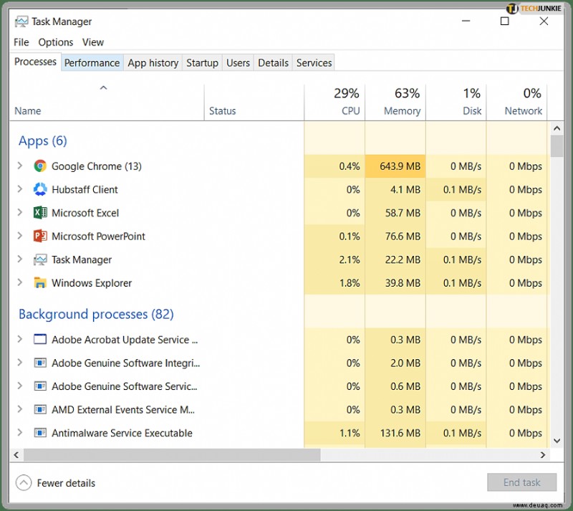Click the Adobe Genuine Software Service icon
Viewport: 573px width, 511px height.
[x=40, y=386]
